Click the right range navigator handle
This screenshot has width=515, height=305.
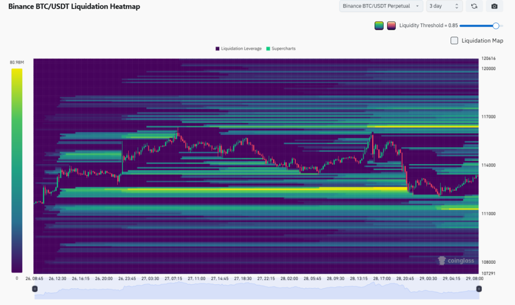(x=478, y=289)
